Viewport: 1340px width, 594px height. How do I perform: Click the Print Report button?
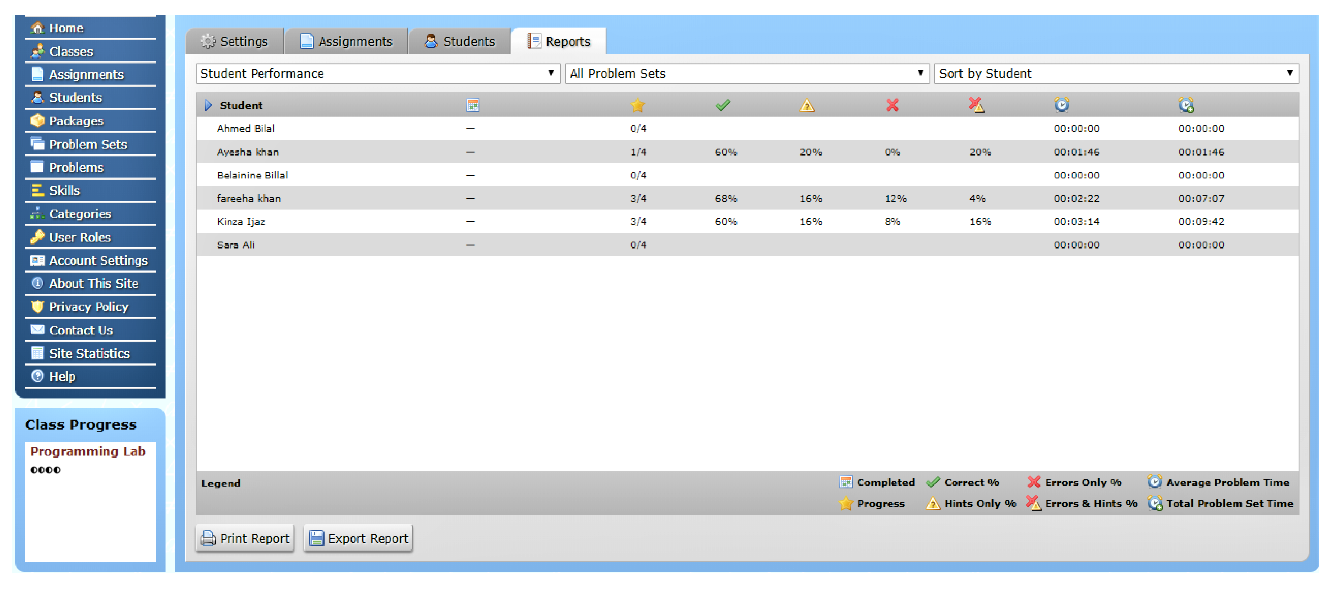[244, 538]
